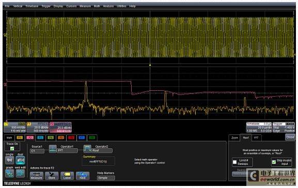Open the F1 trace descriptor box
The image size is (298, 188).
[38, 128]
